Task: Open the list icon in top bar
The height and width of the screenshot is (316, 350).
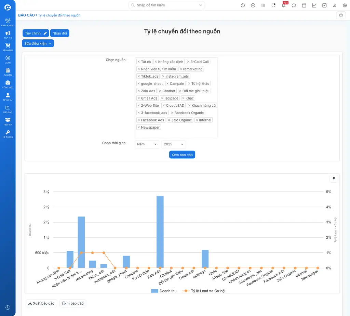Action: 263,5
